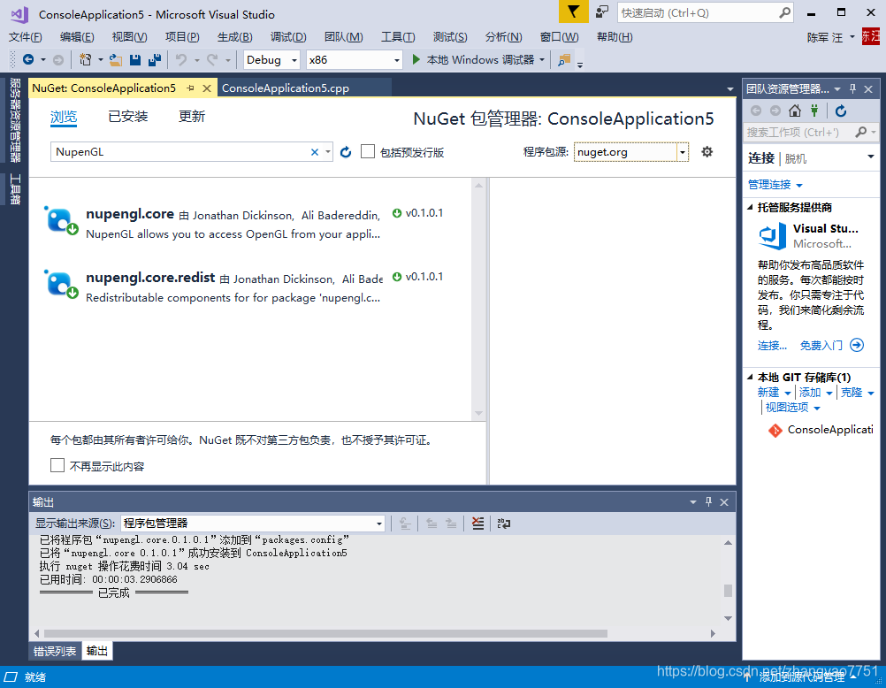Screen dimensions: 886x688
Task: Click the output pane horizontal scrollbar
Action: coord(325,634)
